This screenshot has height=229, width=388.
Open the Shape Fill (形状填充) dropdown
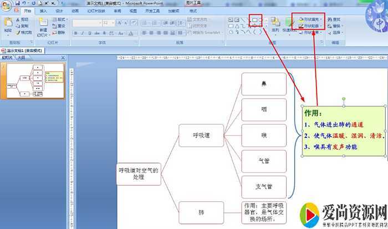click(x=310, y=19)
